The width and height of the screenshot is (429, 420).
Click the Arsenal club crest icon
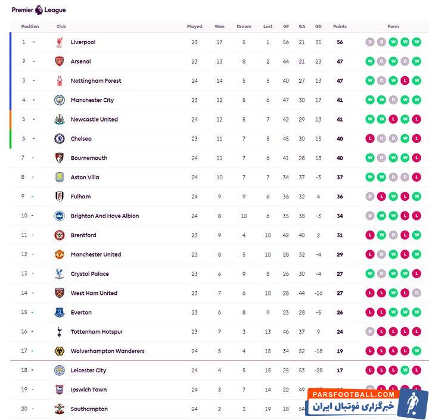(59, 61)
